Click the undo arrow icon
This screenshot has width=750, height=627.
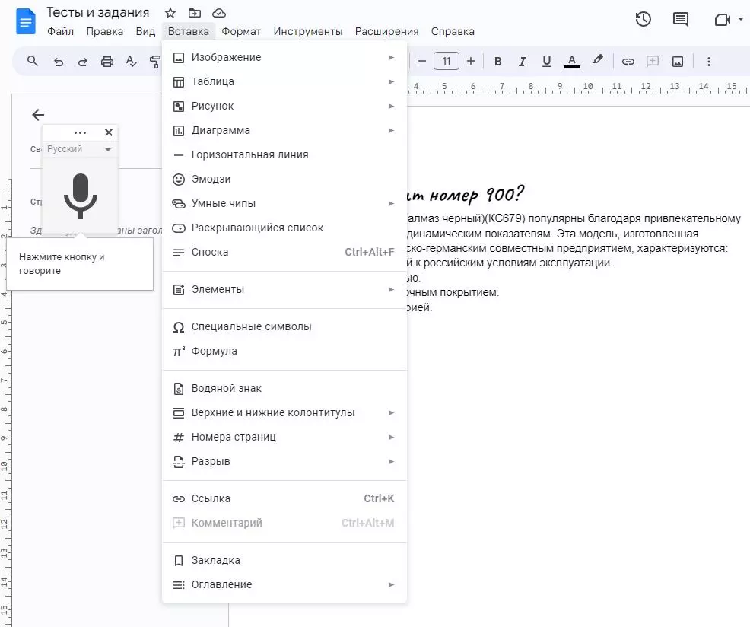click(58, 62)
